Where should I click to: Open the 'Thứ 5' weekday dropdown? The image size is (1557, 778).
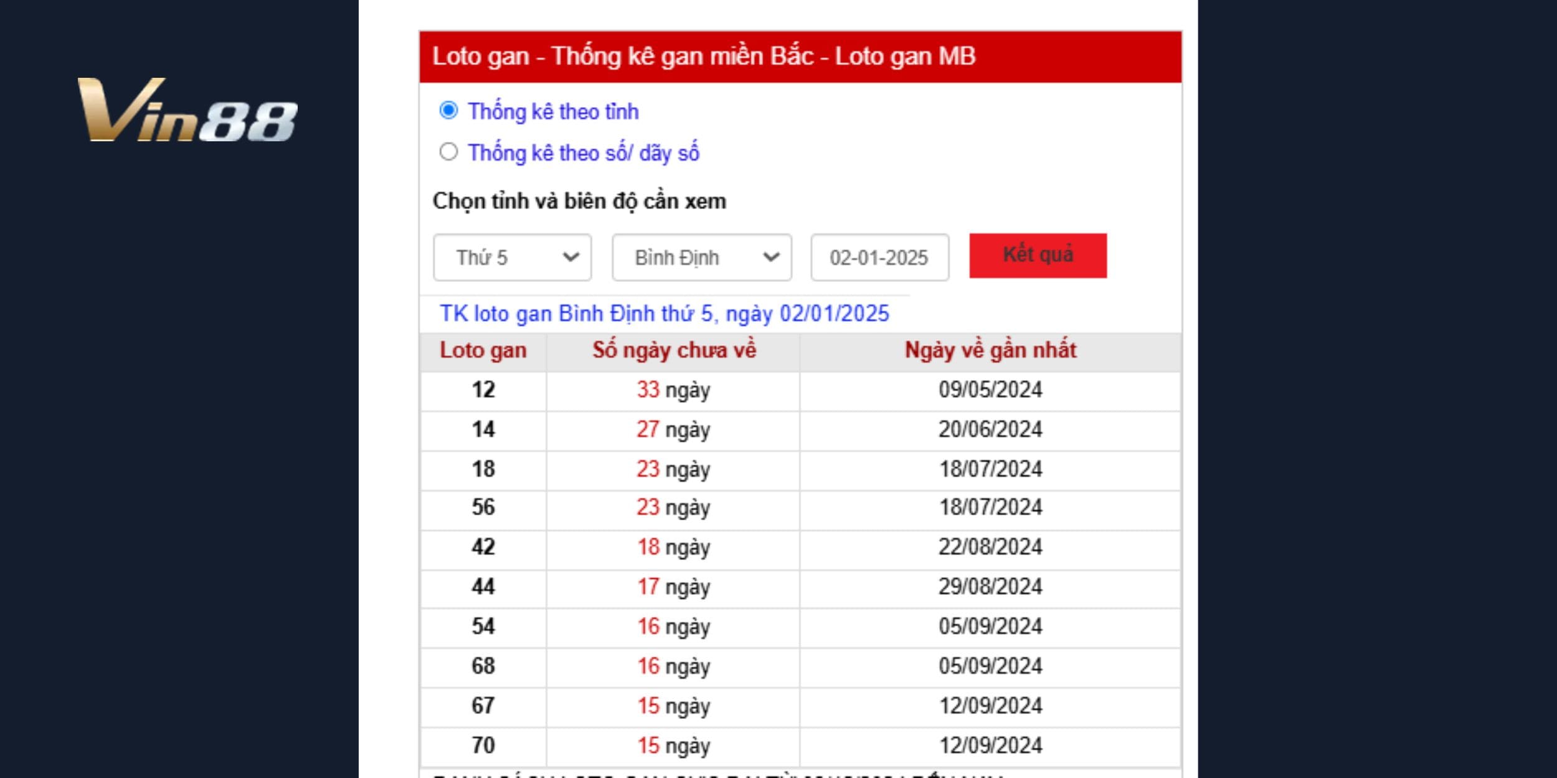[x=512, y=257]
